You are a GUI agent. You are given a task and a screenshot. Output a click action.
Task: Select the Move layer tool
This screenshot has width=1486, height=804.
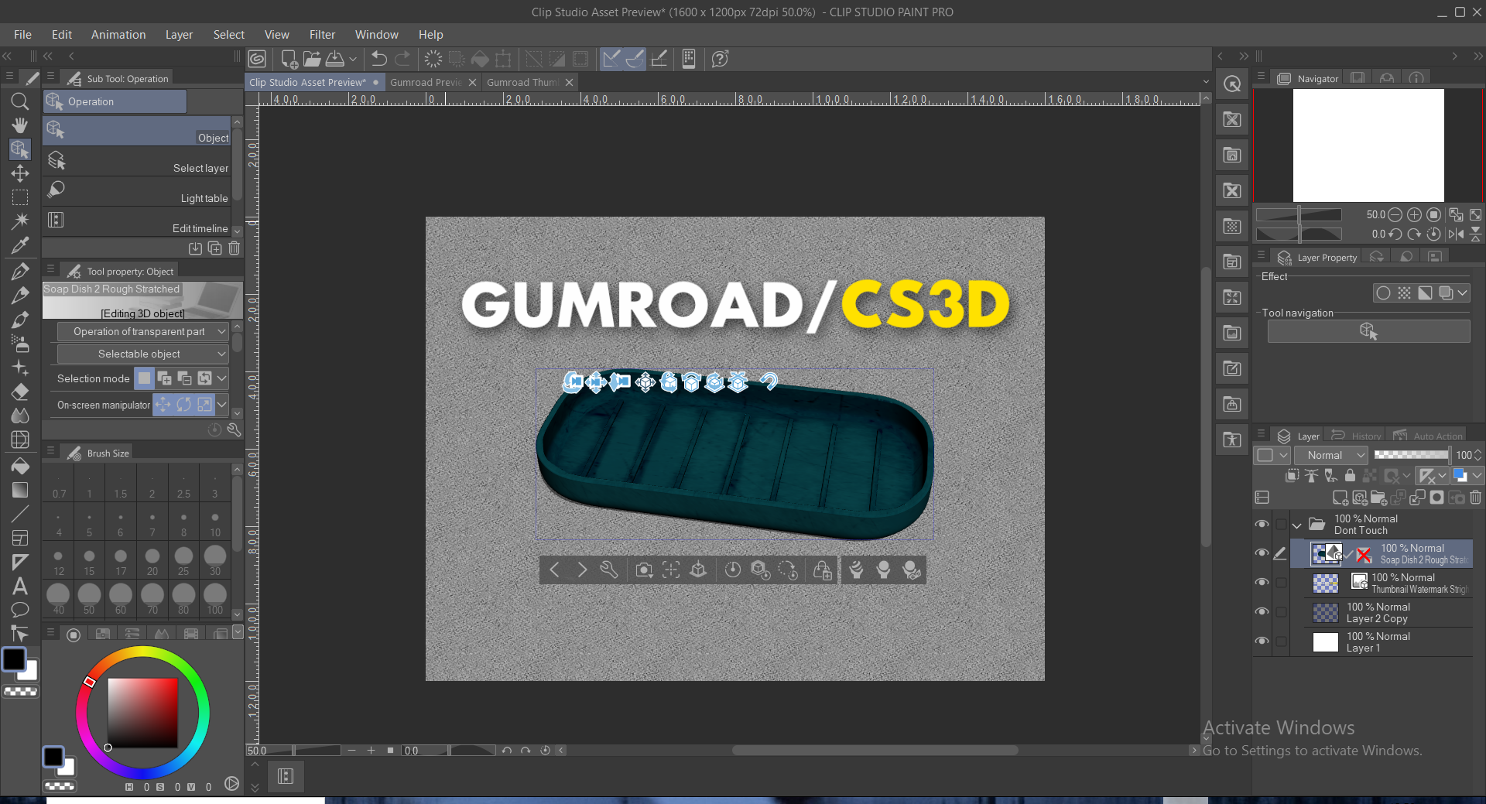tap(20, 173)
